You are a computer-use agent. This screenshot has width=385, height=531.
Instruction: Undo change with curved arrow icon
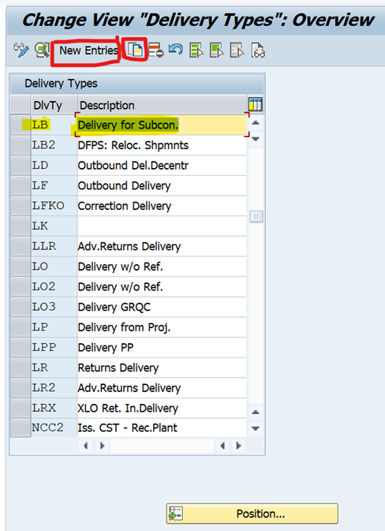click(x=176, y=50)
